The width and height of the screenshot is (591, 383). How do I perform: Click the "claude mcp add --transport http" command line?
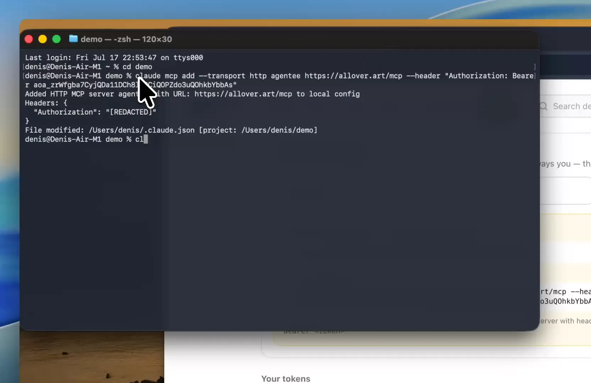click(279, 76)
